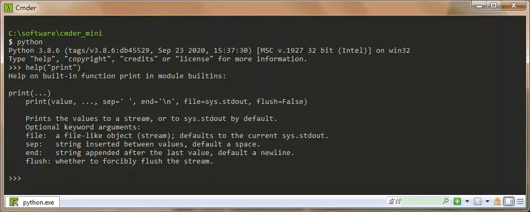Click the empty Python prompt line
This screenshot has height=212, width=530.
point(15,178)
